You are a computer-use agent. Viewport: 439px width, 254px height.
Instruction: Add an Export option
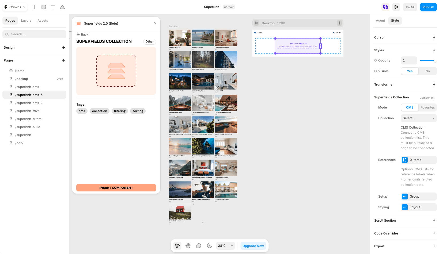click(x=434, y=246)
